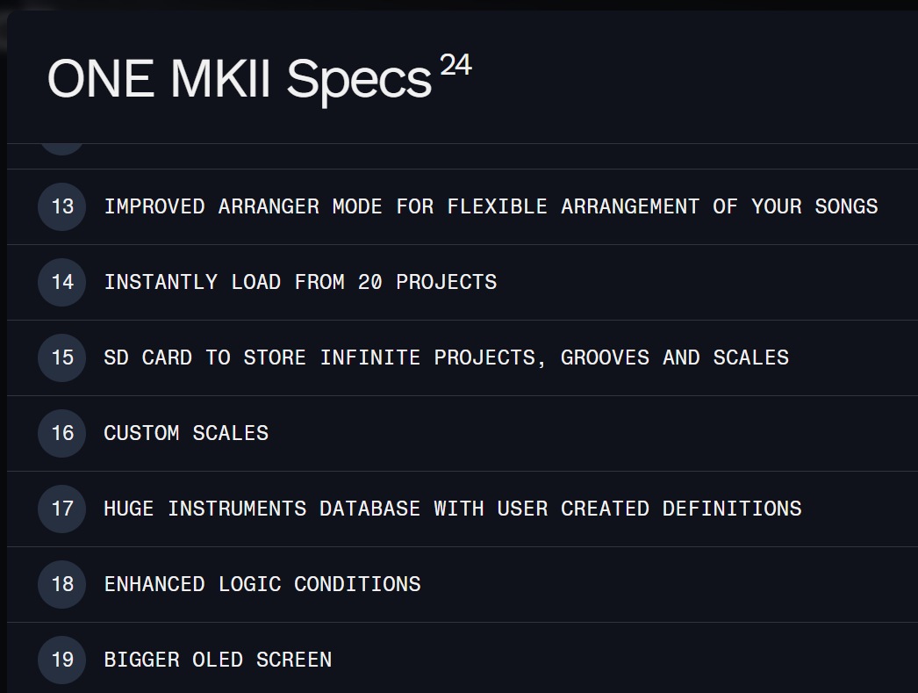
Task: Select Instantly Load From 20 Projects text
Action: 300,282
